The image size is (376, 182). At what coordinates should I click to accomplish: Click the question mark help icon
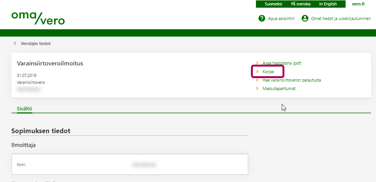point(262,18)
